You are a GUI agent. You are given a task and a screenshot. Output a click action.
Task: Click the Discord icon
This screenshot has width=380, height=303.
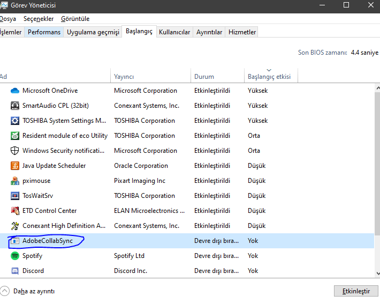point(15,271)
